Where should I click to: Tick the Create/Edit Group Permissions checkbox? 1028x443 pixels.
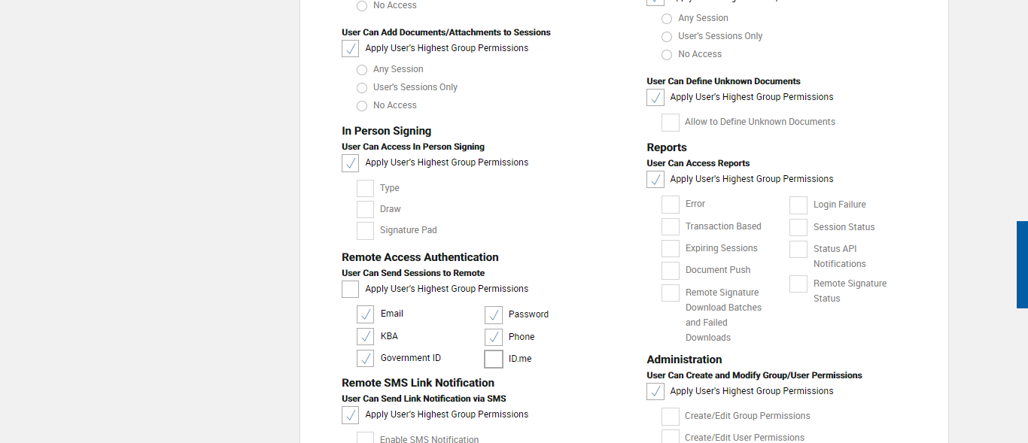pos(671,417)
